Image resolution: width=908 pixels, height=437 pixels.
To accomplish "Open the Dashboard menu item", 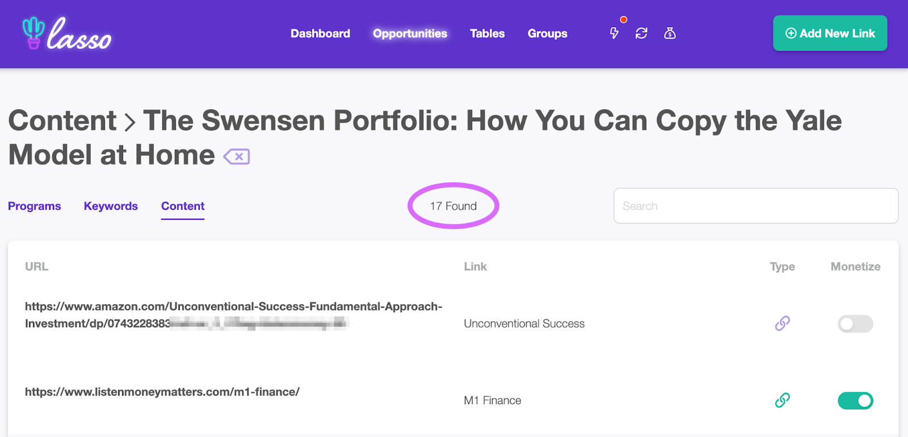I will [x=320, y=33].
